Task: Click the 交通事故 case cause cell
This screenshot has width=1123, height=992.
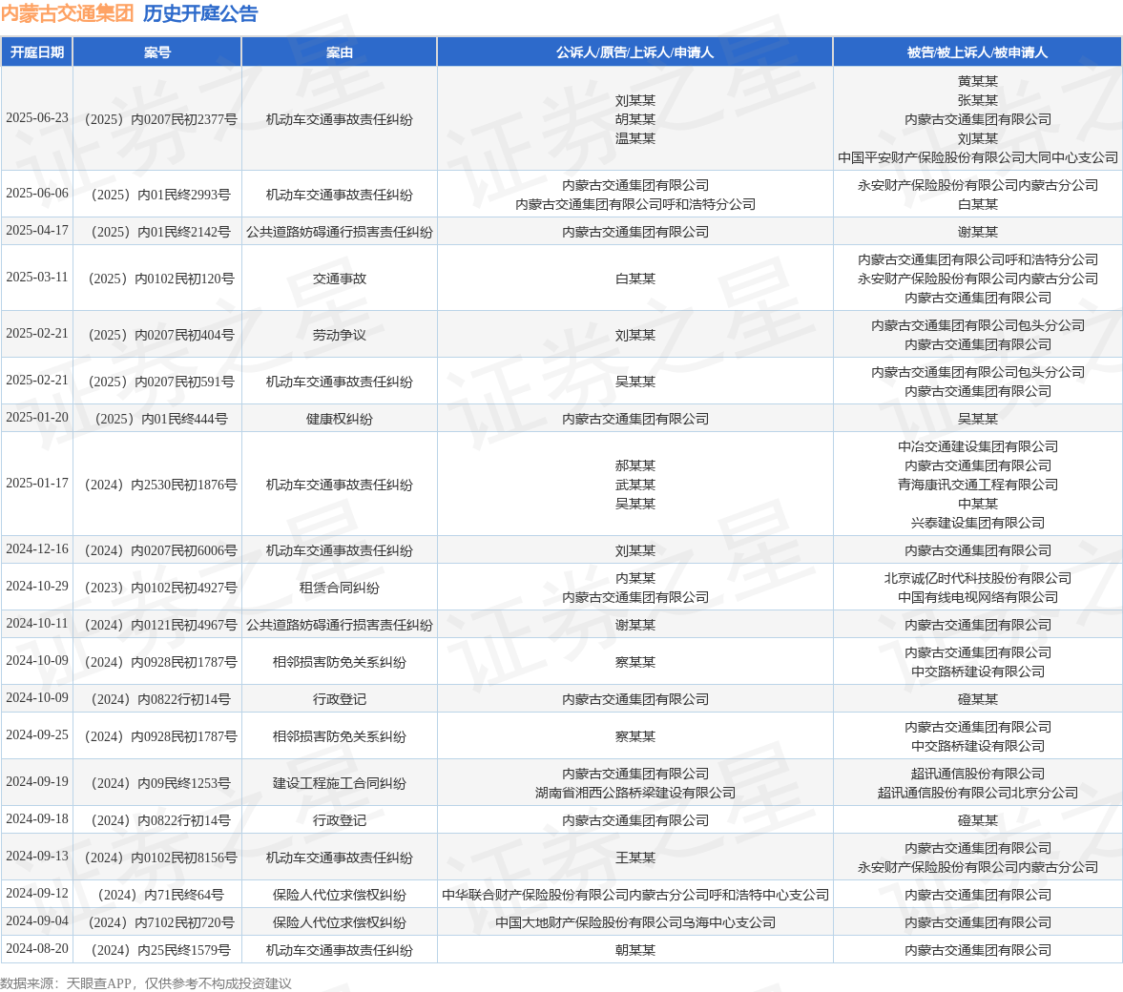Action: tap(340, 279)
